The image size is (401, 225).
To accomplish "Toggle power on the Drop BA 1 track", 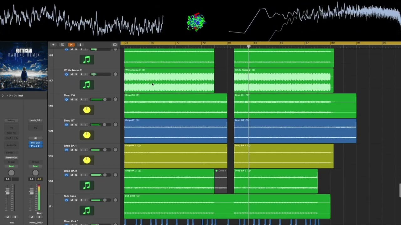I will coord(66,150).
